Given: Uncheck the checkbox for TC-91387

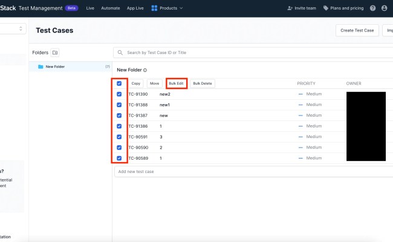Looking at the screenshot, I should 119,116.
